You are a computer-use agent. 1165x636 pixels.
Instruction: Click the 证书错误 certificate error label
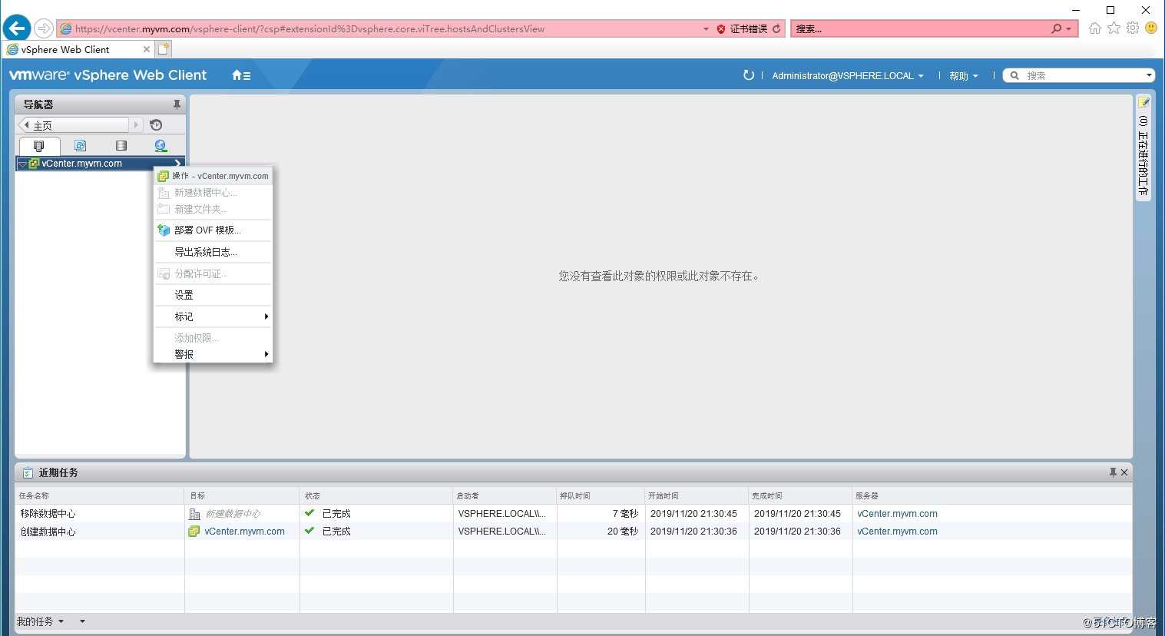coord(748,29)
